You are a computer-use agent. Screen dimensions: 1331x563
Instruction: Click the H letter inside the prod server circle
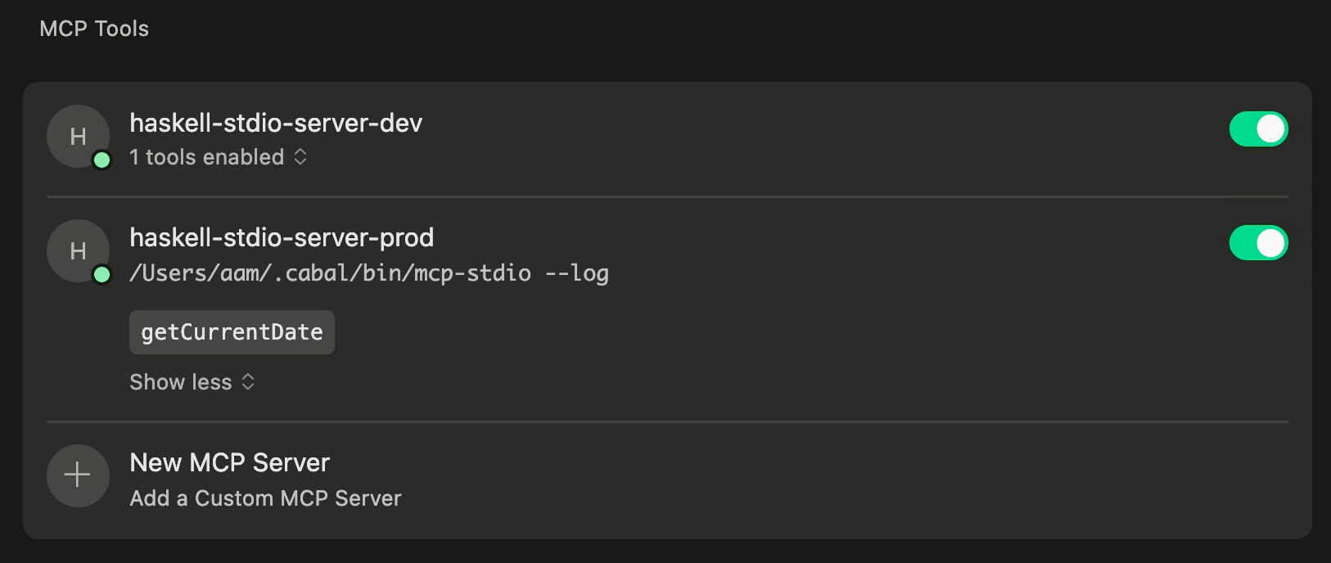pyautogui.click(x=78, y=251)
